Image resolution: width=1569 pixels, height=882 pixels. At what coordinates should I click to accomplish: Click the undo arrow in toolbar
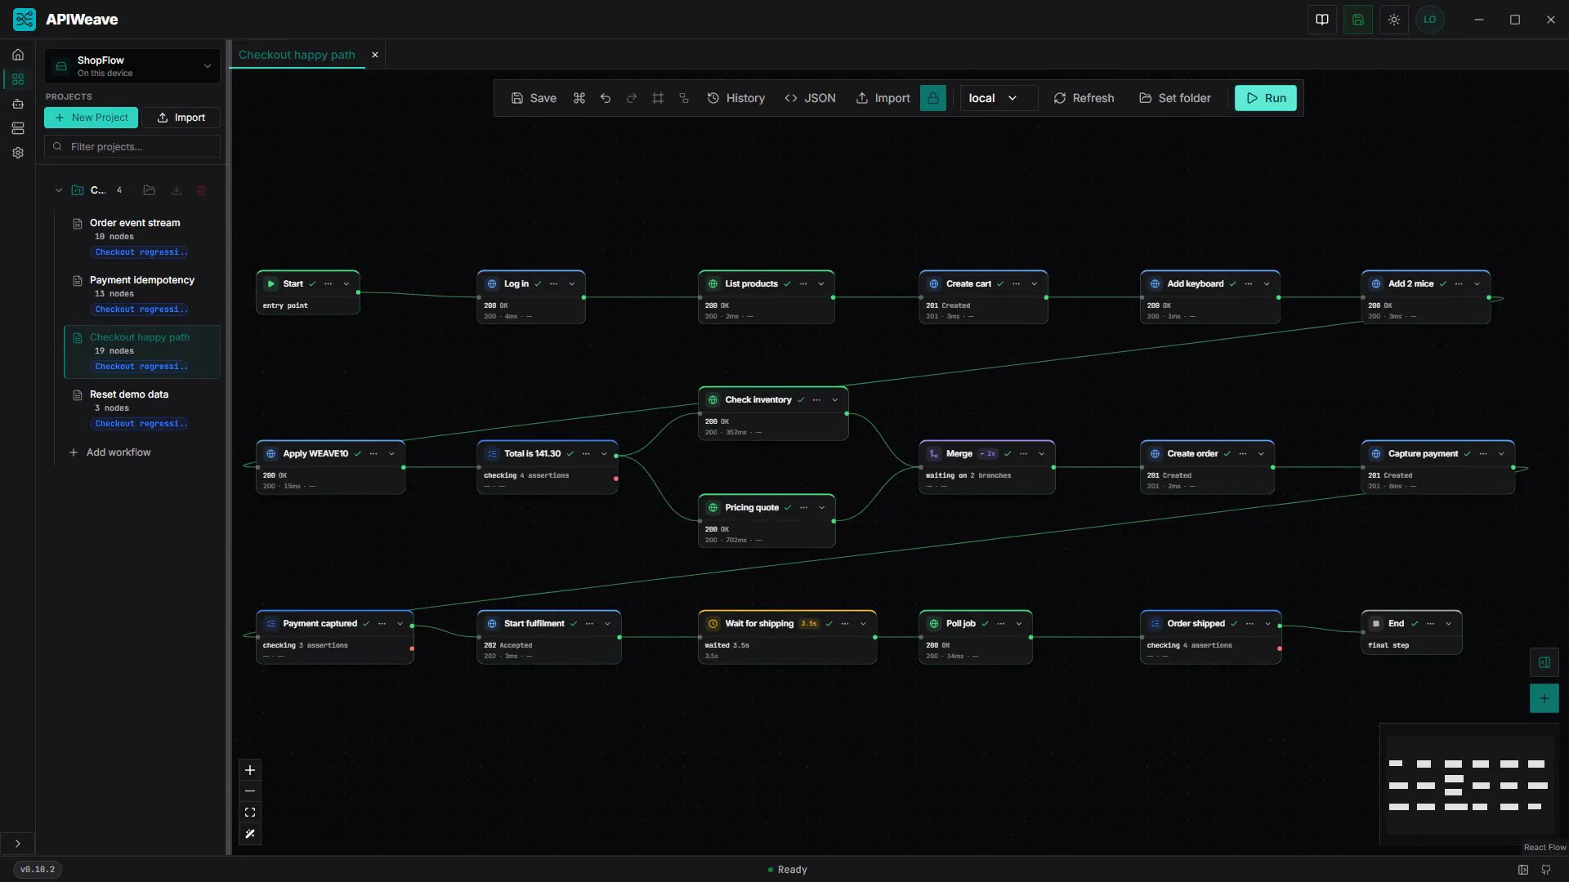[x=606, y=98]
